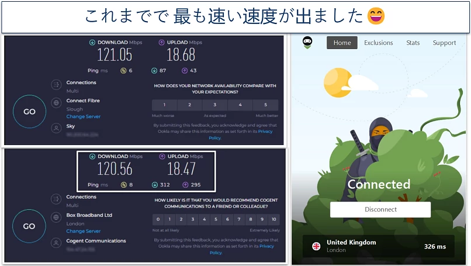This screenshot has width=471, height=266.
Task: Click Connections icon in bottom speed test
Action: click(56, 199)
